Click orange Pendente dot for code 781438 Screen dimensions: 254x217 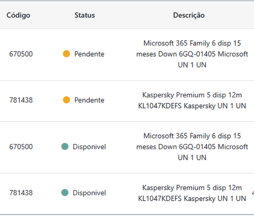pyautogui.click(x=67, y=100)
